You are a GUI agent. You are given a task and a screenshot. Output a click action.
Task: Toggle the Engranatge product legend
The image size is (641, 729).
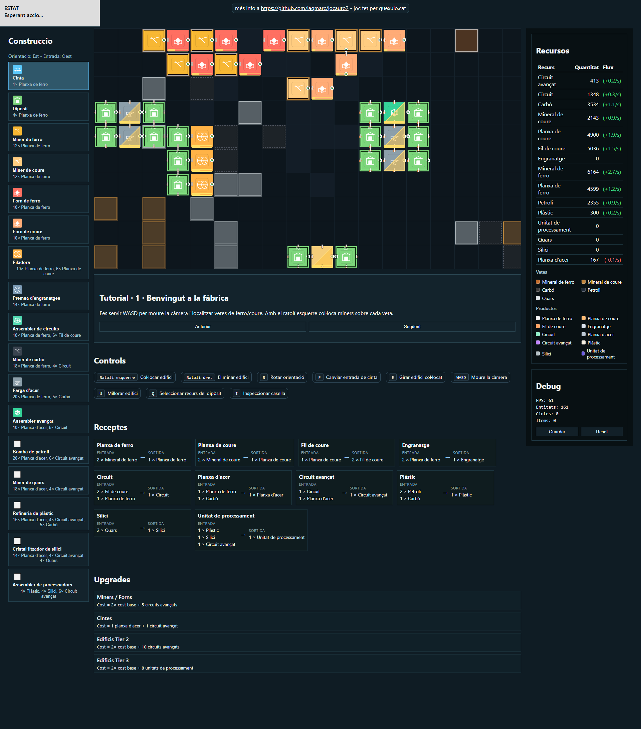(583, 326)
